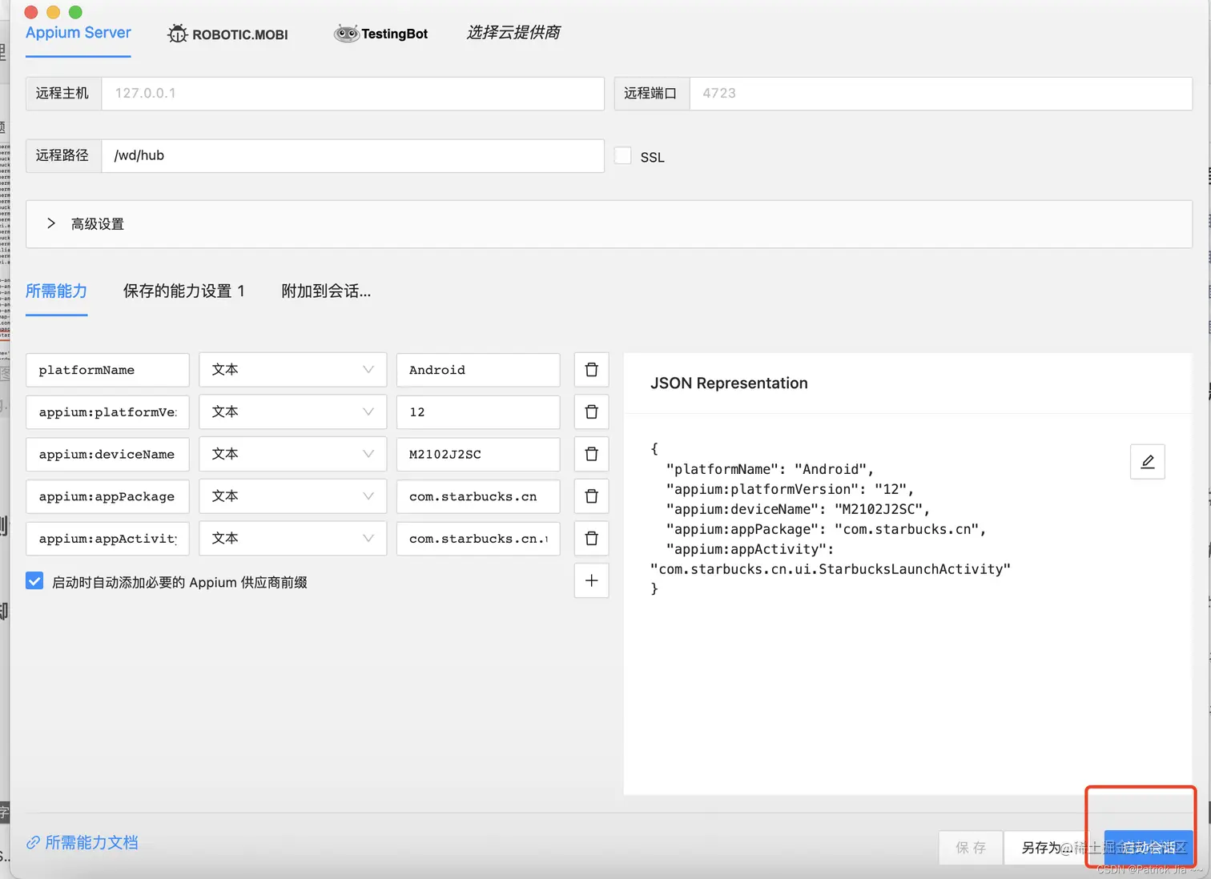
Task: Click the green macOS zoom window button
Action: tap(76, 12)
